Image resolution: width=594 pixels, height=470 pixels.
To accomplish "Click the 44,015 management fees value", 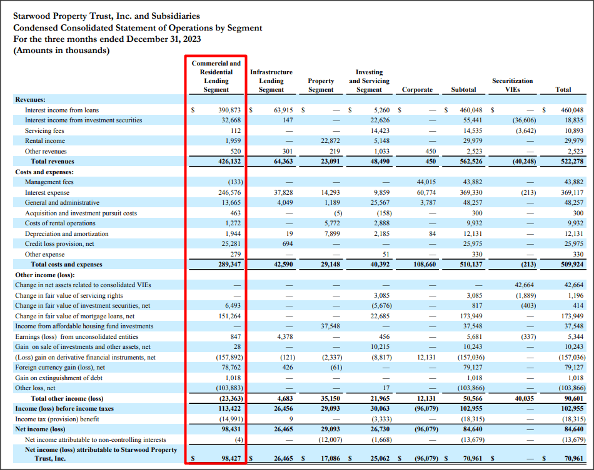I will pyautogui.click(x=426, y=182).
